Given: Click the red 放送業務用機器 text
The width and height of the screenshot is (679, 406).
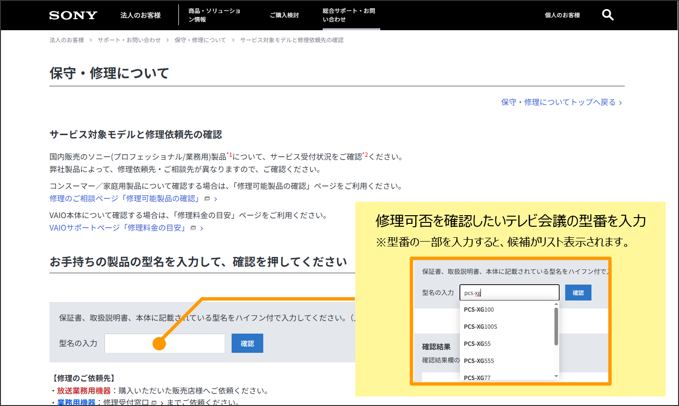Looking at the screenshot, I should [x=84, y=391].
